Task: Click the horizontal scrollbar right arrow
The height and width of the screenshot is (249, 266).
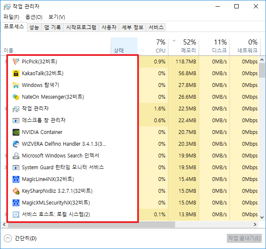Action: (255, 225)
